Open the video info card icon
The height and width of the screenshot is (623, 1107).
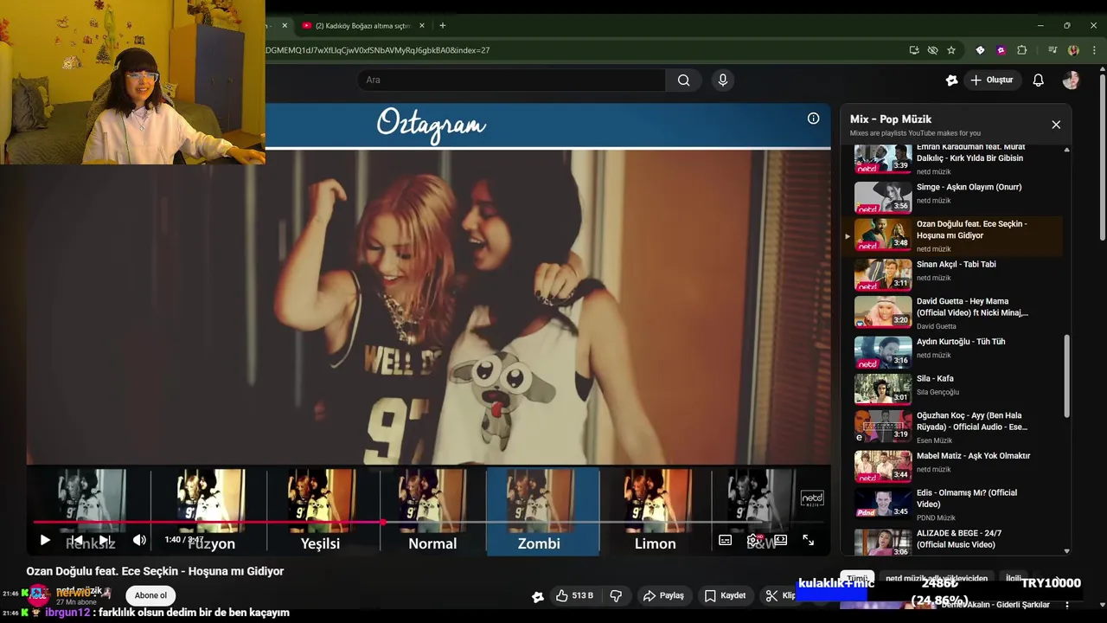[813, 119]
